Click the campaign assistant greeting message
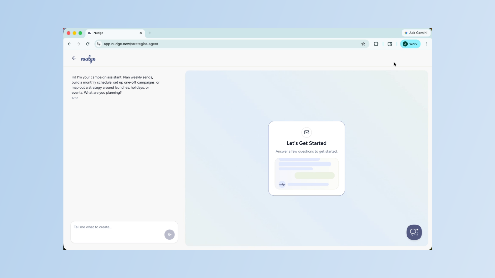The image size is (495, 278). coord(115,85)
